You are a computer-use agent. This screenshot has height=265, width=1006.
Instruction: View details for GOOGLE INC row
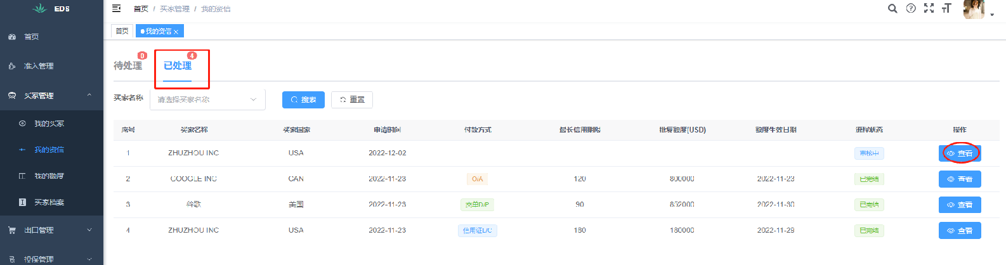[960, 179]
